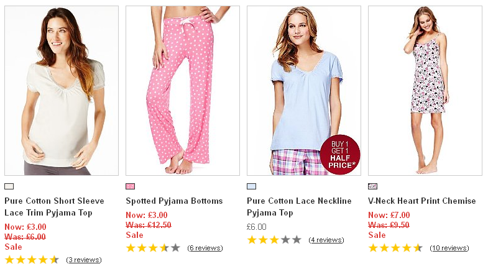The width and height of the screenshot is (488, 264).
Task: Click the heart print chemise photo
Action: tap(425, 91)
